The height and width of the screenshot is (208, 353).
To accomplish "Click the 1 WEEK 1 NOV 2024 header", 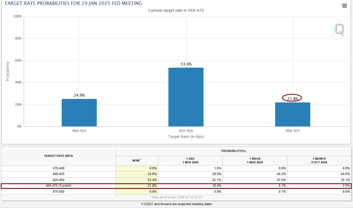I will (x=255, y=160).
